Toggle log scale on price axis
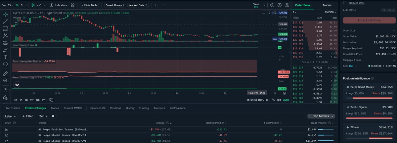 pyautogui.click(x=279, y=100)
